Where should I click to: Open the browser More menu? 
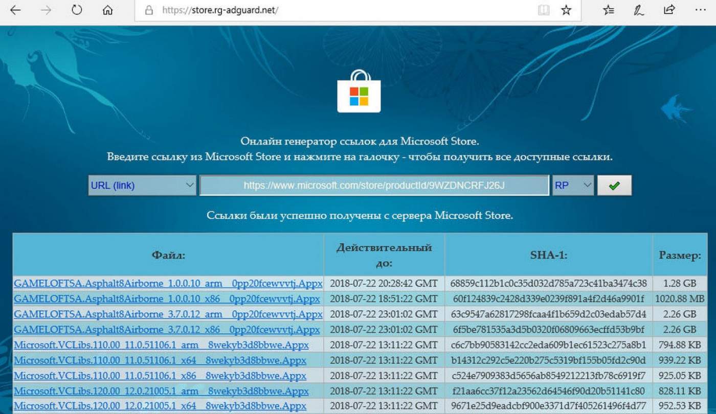pyautogui.click(x=701, y=10)
